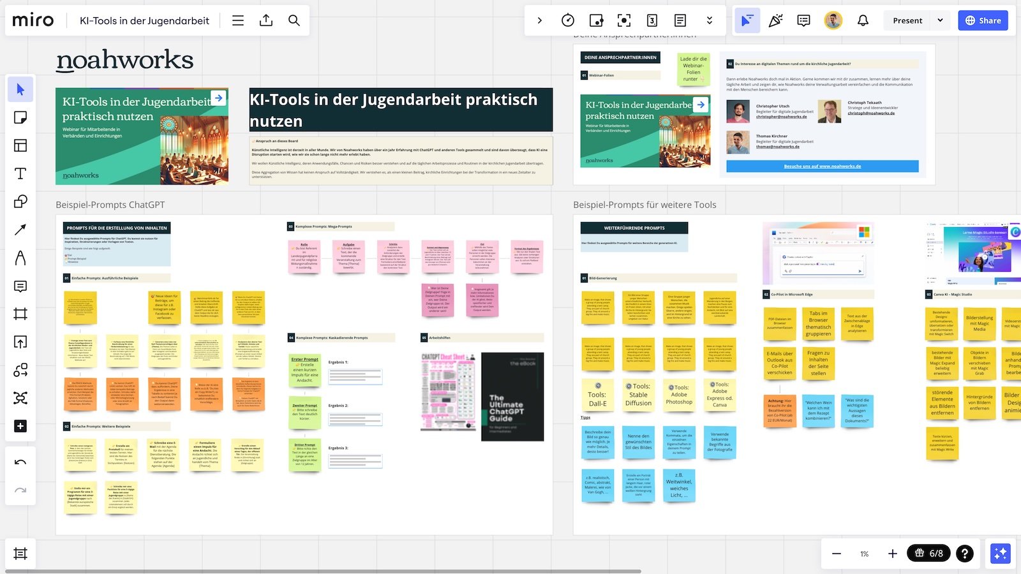This screenshot has height=574, width=1021.
Task: Open the comments panel in top bar
Action: [x=803, y=20]
